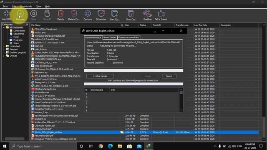Select Club Rules Poster.pdf file row
267x150 pixels.
145,125
